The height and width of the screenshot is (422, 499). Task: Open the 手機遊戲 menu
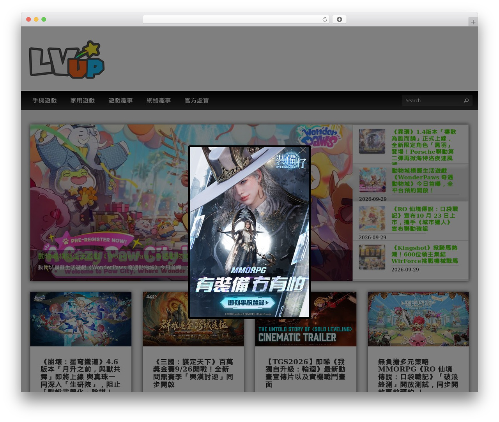coord(44,100)
